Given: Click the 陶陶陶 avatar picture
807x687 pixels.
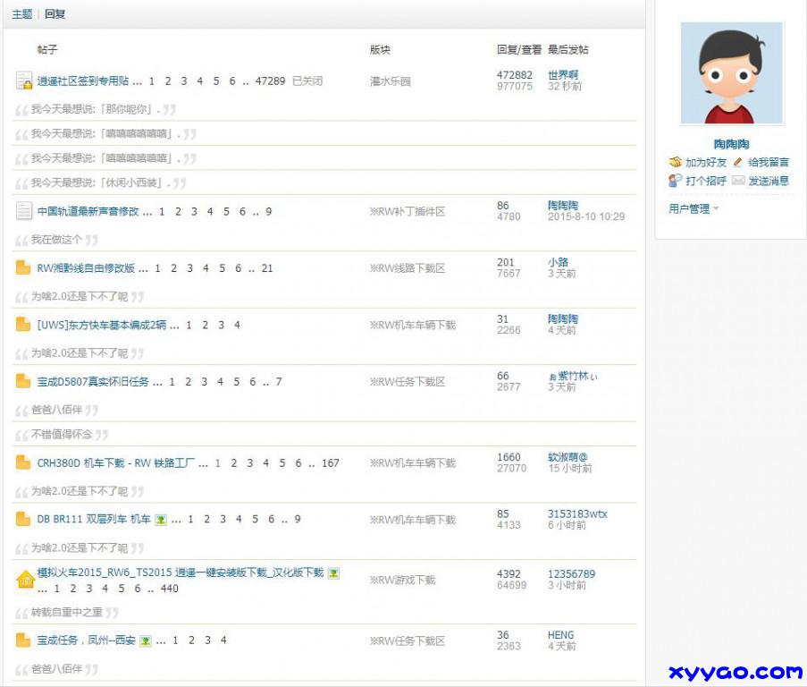Looking at the screenshot, I should 731,73.
